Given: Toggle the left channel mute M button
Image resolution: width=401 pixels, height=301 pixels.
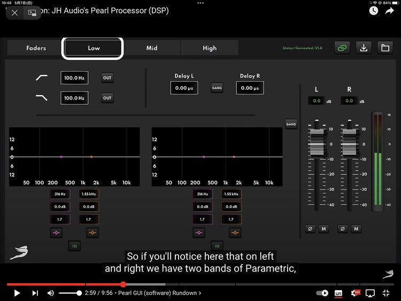Looking at the screenshot, I should (323, 229).
